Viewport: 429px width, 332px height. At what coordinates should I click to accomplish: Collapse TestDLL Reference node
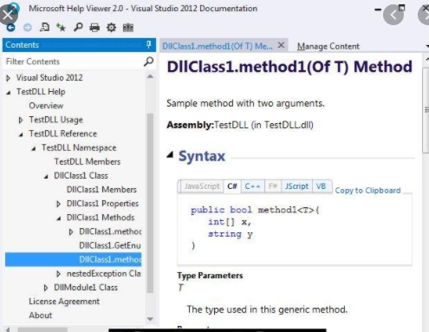coord(21,134)
